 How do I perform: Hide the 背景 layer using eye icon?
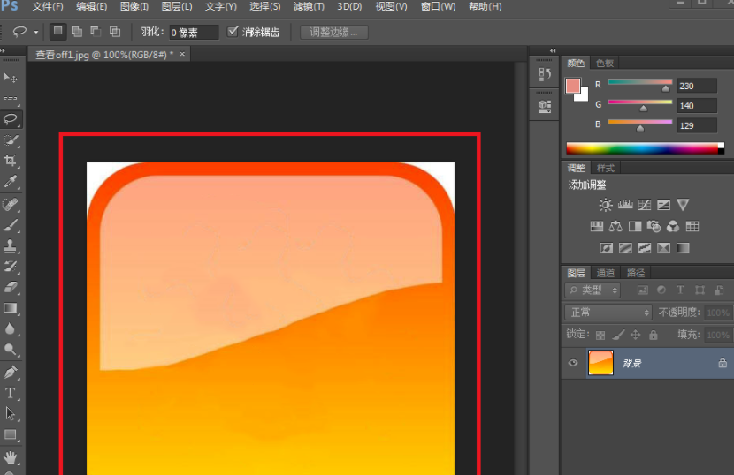point(573,363)
